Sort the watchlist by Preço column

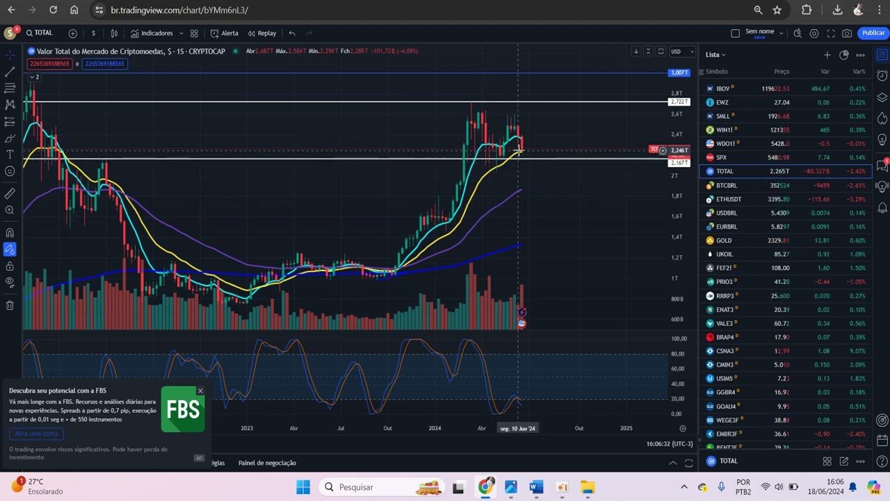point(782,72)
